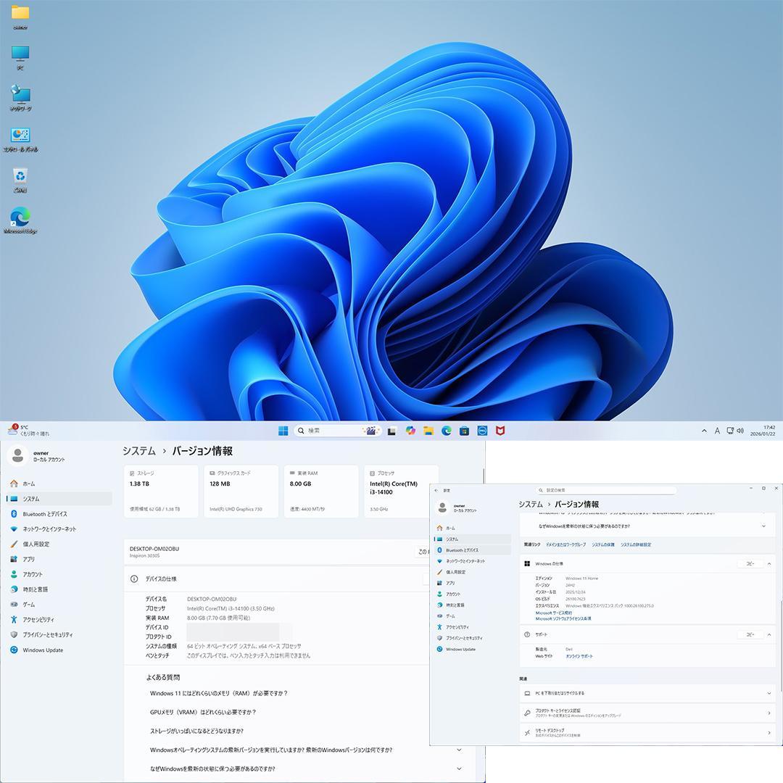The width and height of the screenshot is (783, 783).
Task: Open Windows Update in small window sidebar
Action: coord(460,649)
